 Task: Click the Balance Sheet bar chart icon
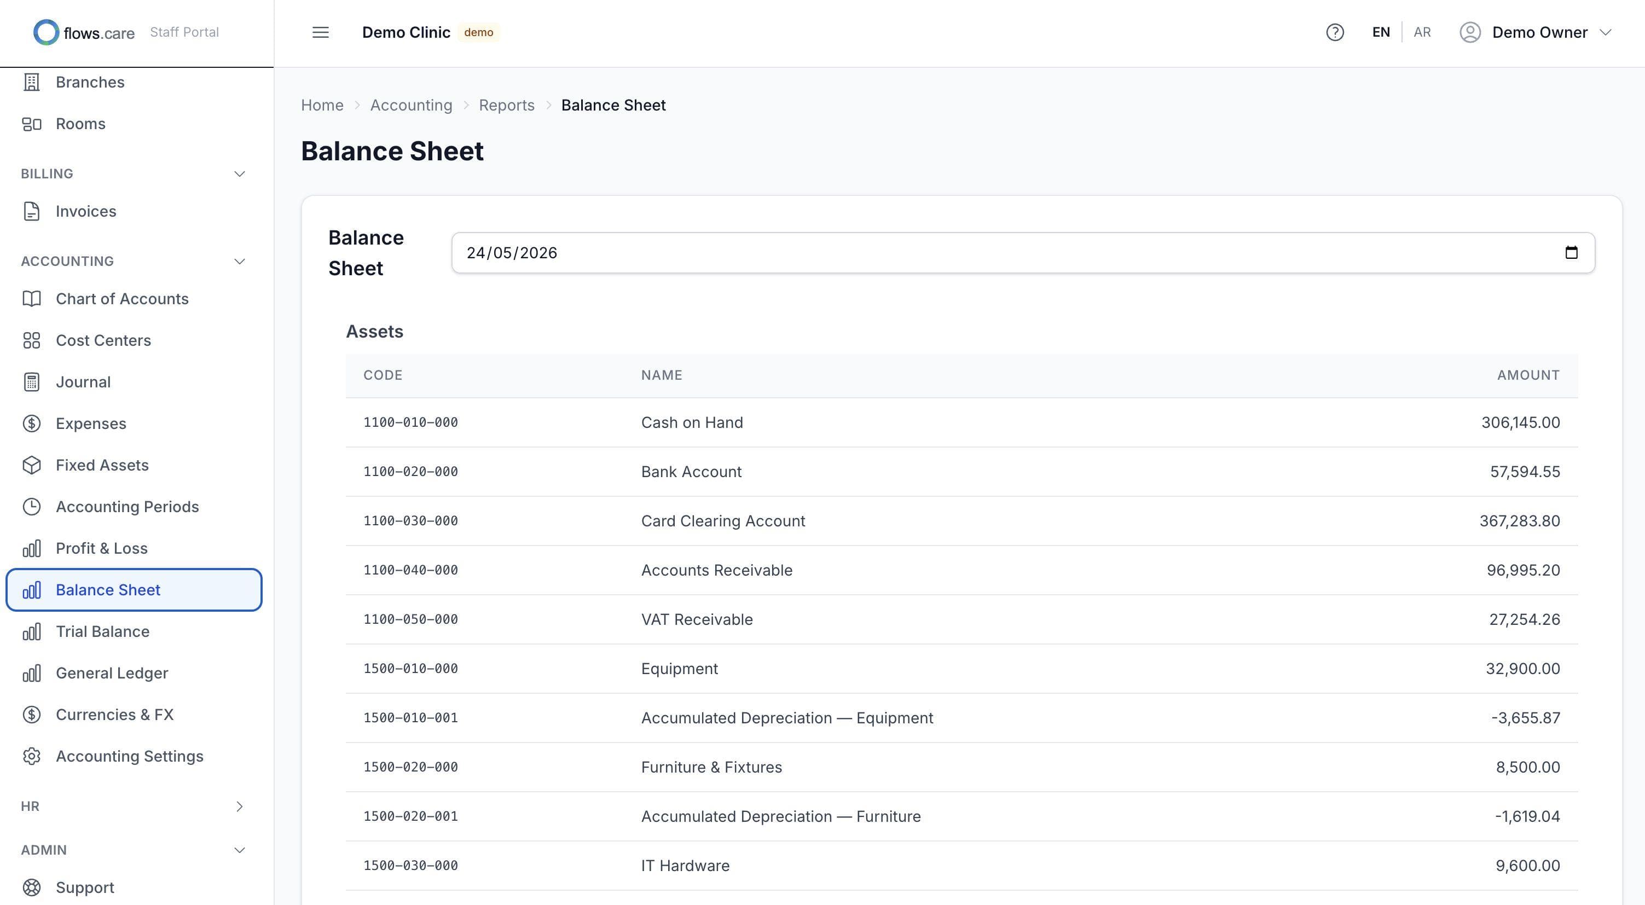(x=31, y=589)
